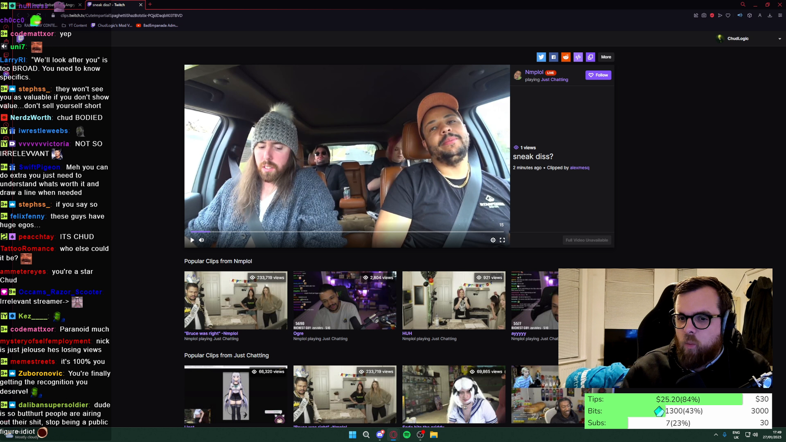Open Spotify from the taskbar
The height and width of the screenshot is (442, 786).
click(x=407, y=435)
